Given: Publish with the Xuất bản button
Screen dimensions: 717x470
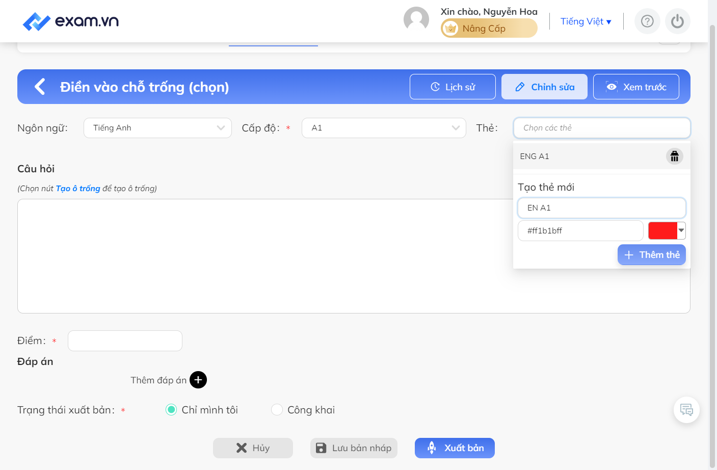Looking at the screenshot, I should pyautogui.click(x=455, y=448).
